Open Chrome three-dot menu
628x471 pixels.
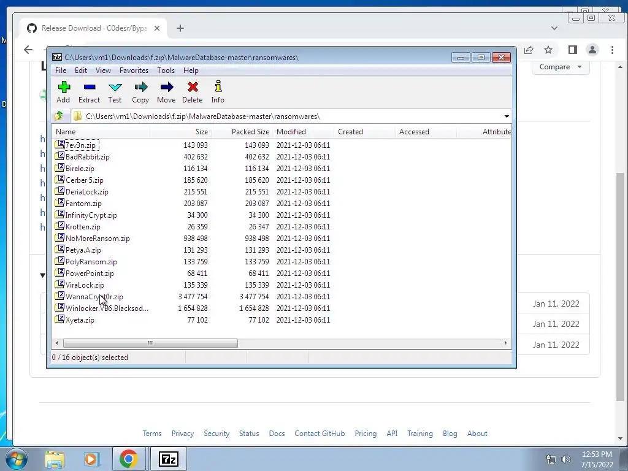(x=612, y=50)
